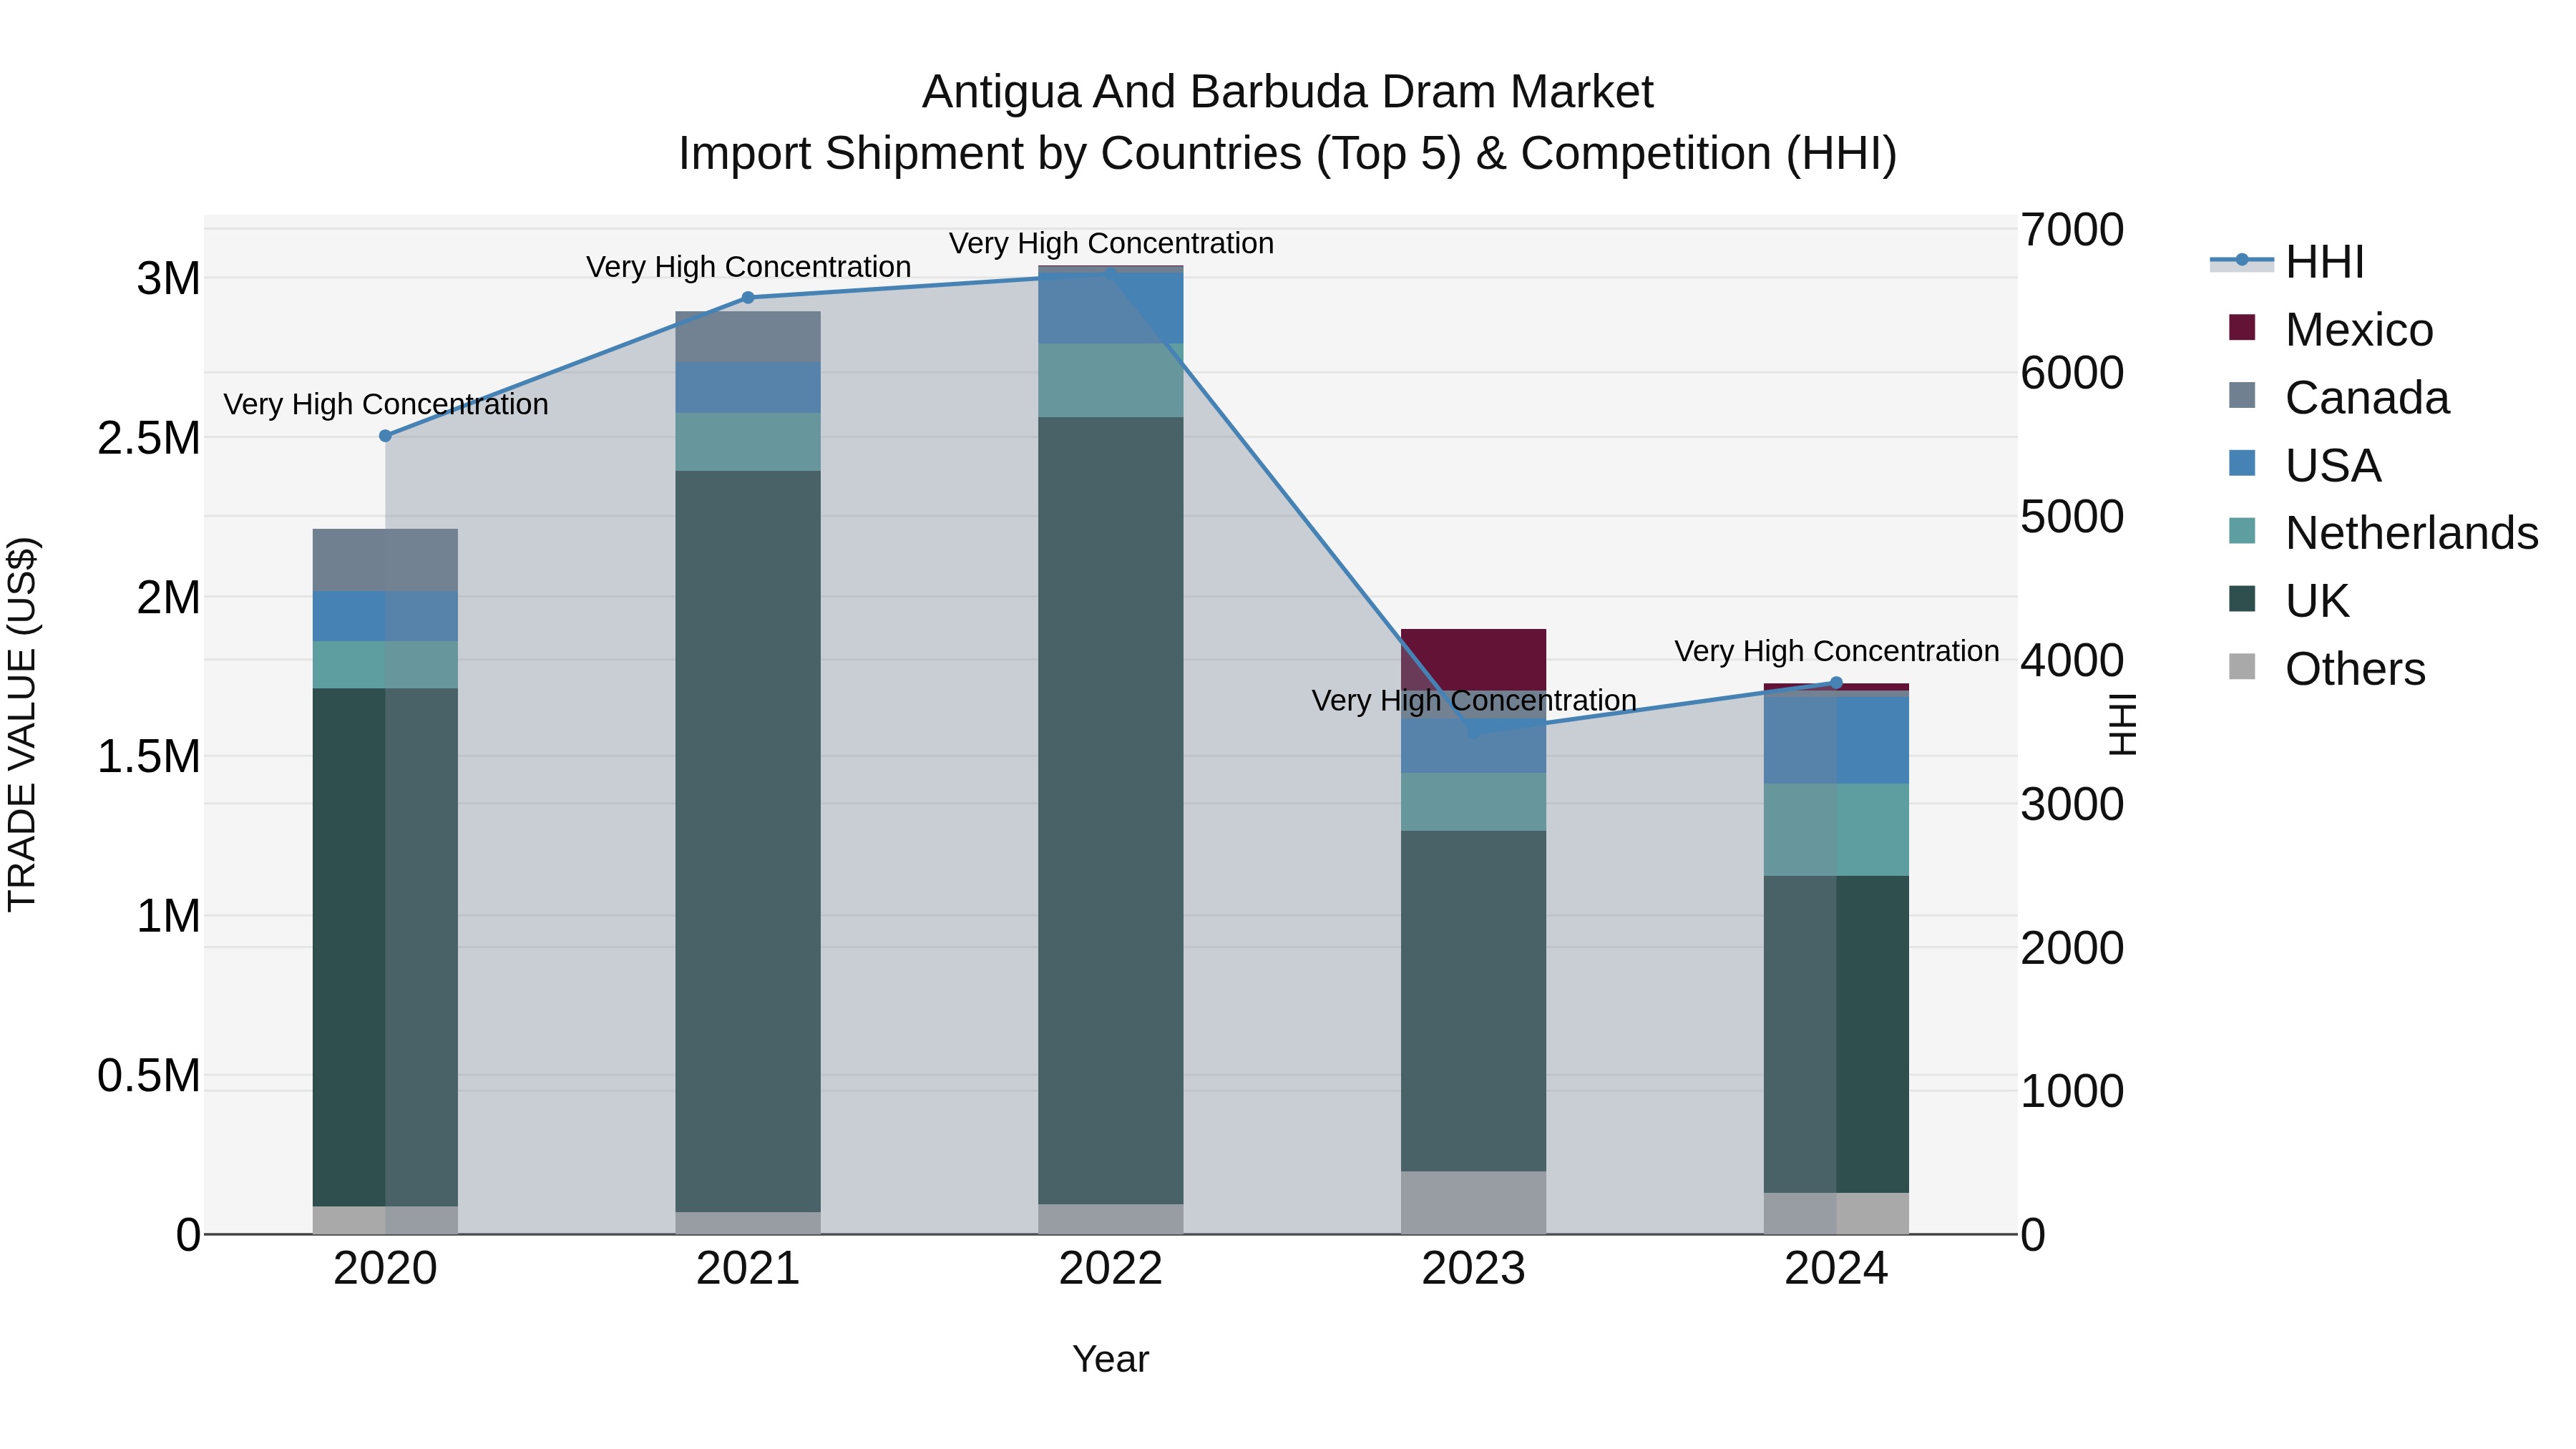2576x1449 pixels.
Task: Click the Canada segment of the 2020 bar
Action: [386, 560]
